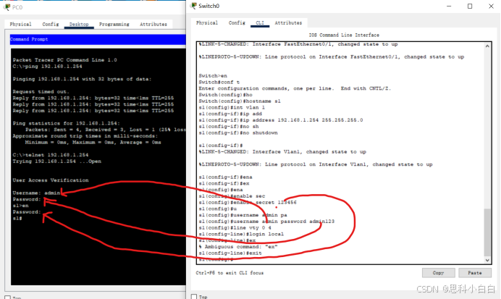Click 's1(config)#line vty 0 4' line in CLI
501x299 pixels.
(235, 228)
